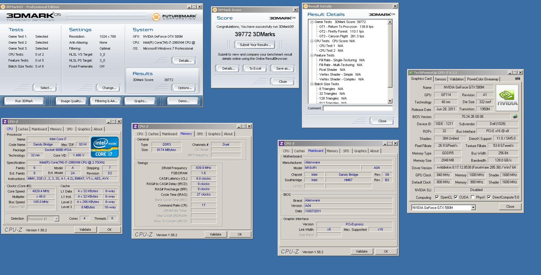The height and width of the screenshot is (275, 541).
Task: Click the GPU-Z screenshot camera icon
Action: point(518,79)
